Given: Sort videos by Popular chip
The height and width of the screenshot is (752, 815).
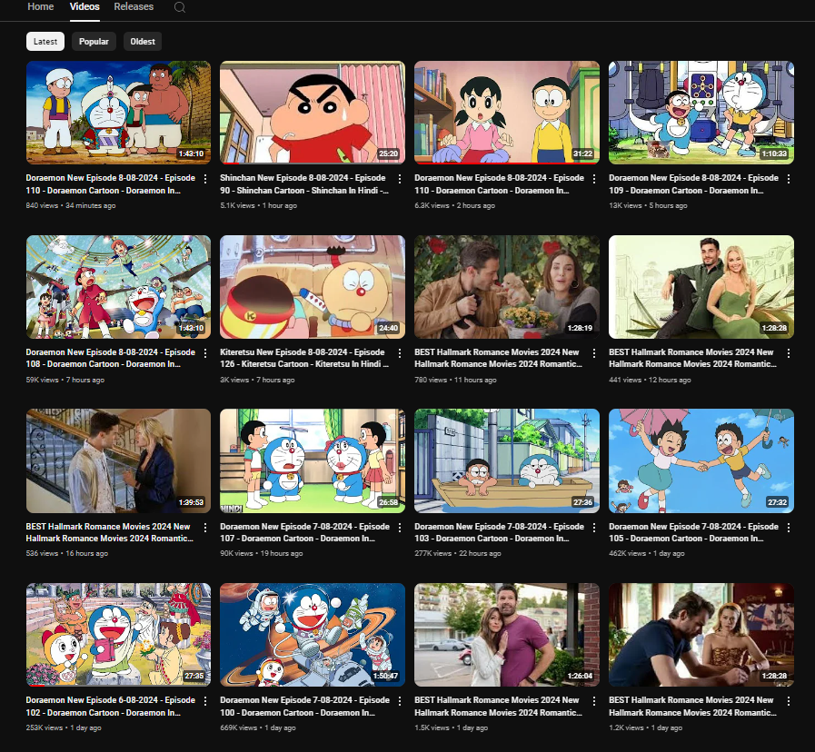Looking at the screenshot, I should 94,42.
